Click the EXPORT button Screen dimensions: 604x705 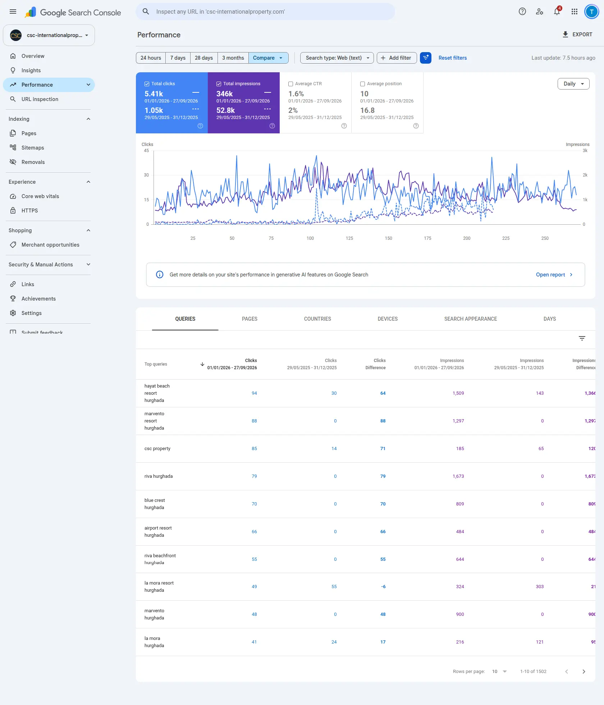coord(577,35)
